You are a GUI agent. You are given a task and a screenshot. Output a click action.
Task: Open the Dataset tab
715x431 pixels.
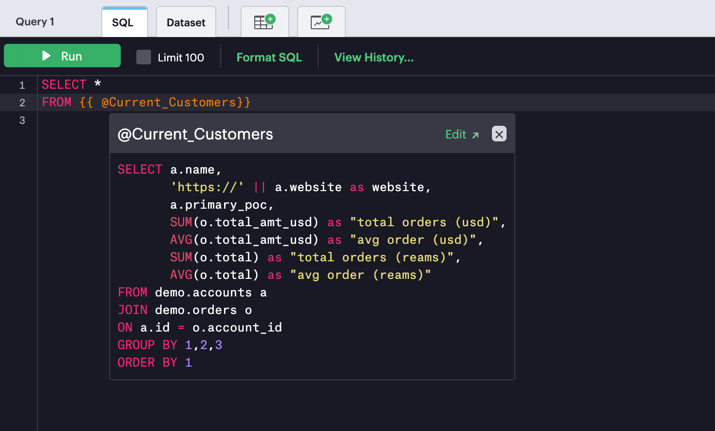tap(186, 22)
